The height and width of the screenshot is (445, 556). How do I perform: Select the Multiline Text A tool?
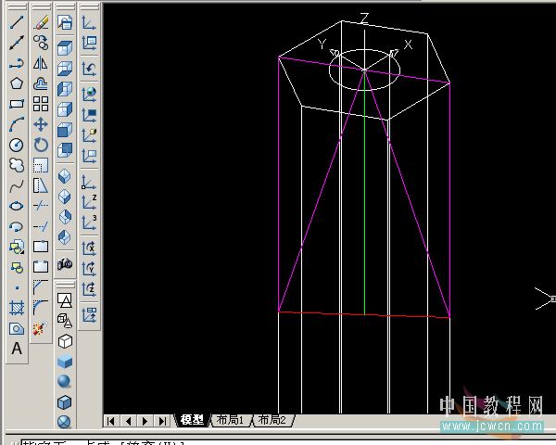pyautogui.click(x=17, y=349)
